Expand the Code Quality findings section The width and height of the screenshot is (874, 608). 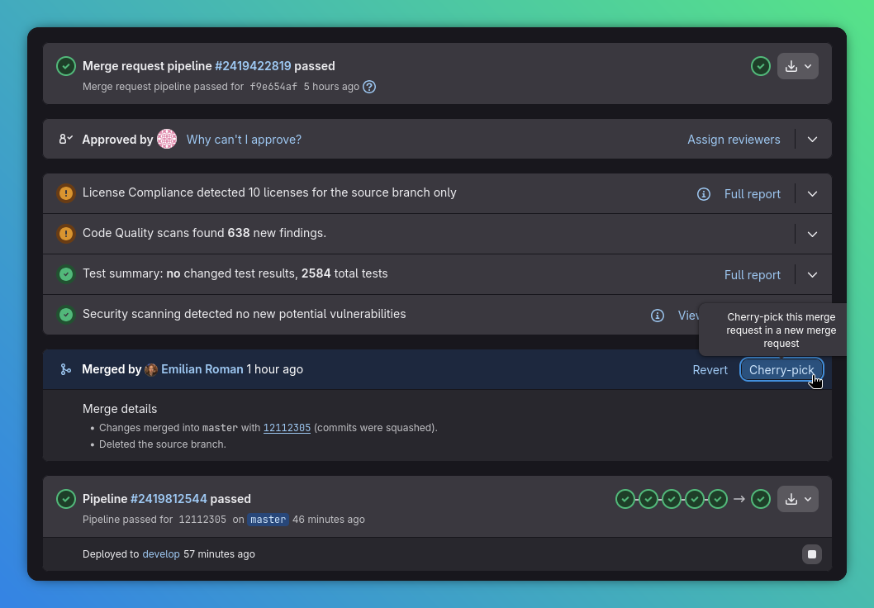(812, 234)
